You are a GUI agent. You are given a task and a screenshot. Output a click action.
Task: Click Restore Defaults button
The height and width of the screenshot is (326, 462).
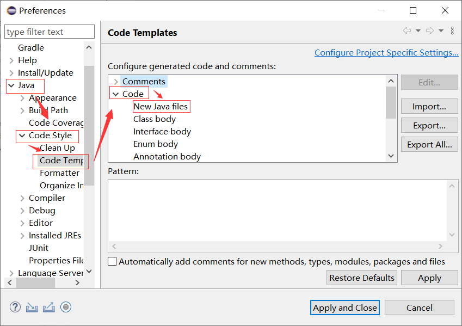[x=362, y=278]
